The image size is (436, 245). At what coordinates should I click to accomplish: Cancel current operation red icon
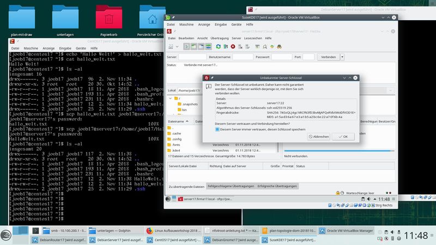point(233,47)
